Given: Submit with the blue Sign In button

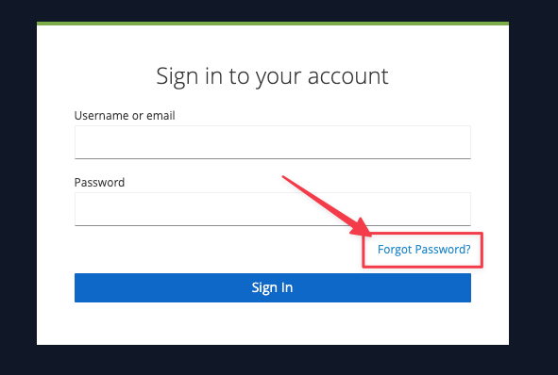Looking at the screenshot, I should (273, 287).
